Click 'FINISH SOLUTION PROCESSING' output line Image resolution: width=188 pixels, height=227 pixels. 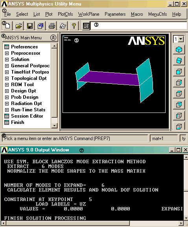tap(45, 218)
